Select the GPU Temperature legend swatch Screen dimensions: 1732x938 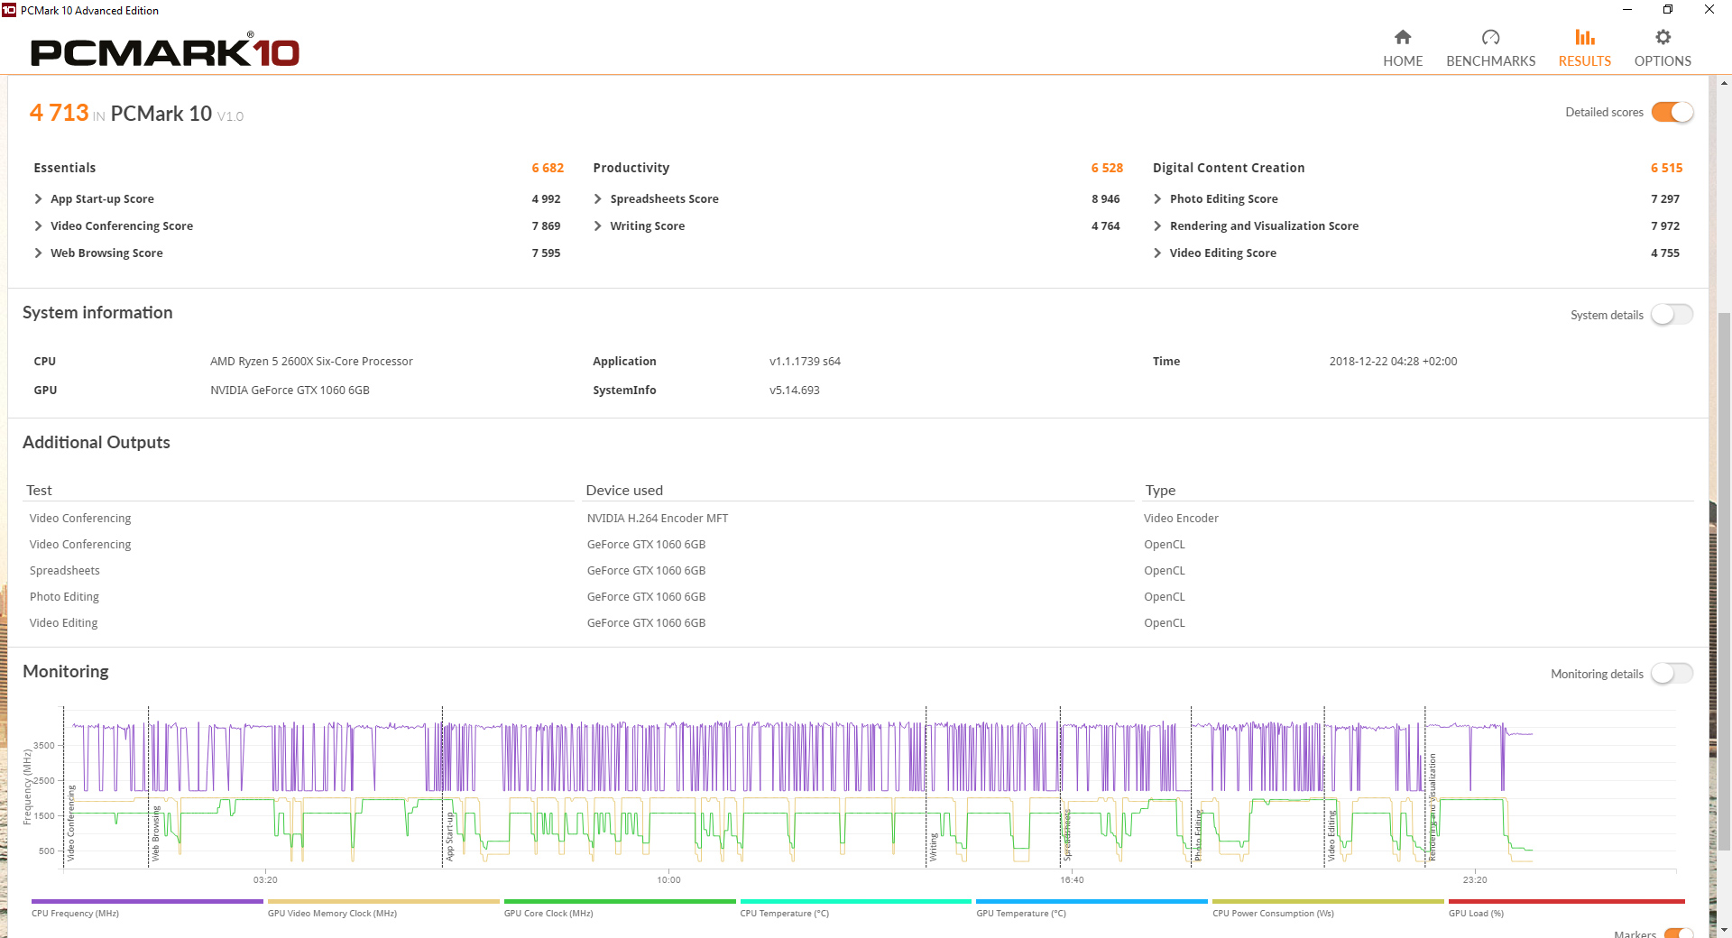point(1092,901)
